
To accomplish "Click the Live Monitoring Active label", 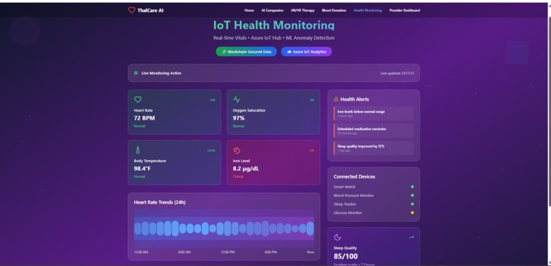I will (x=161, y=73).
